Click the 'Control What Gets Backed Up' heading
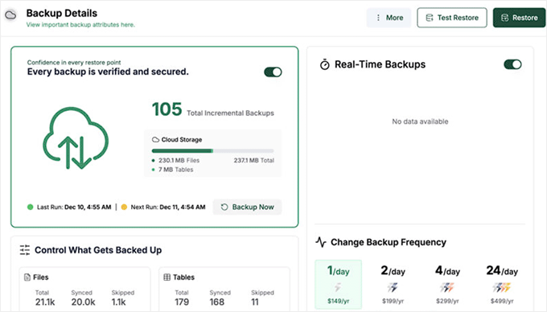Screen dimensions: 547x312 (x=98, y=250)
